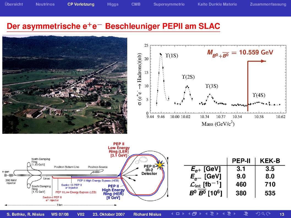This screenshot has height=218, width=291.
Task: Click the go-forward curved arrow icon
Action: 268,214
